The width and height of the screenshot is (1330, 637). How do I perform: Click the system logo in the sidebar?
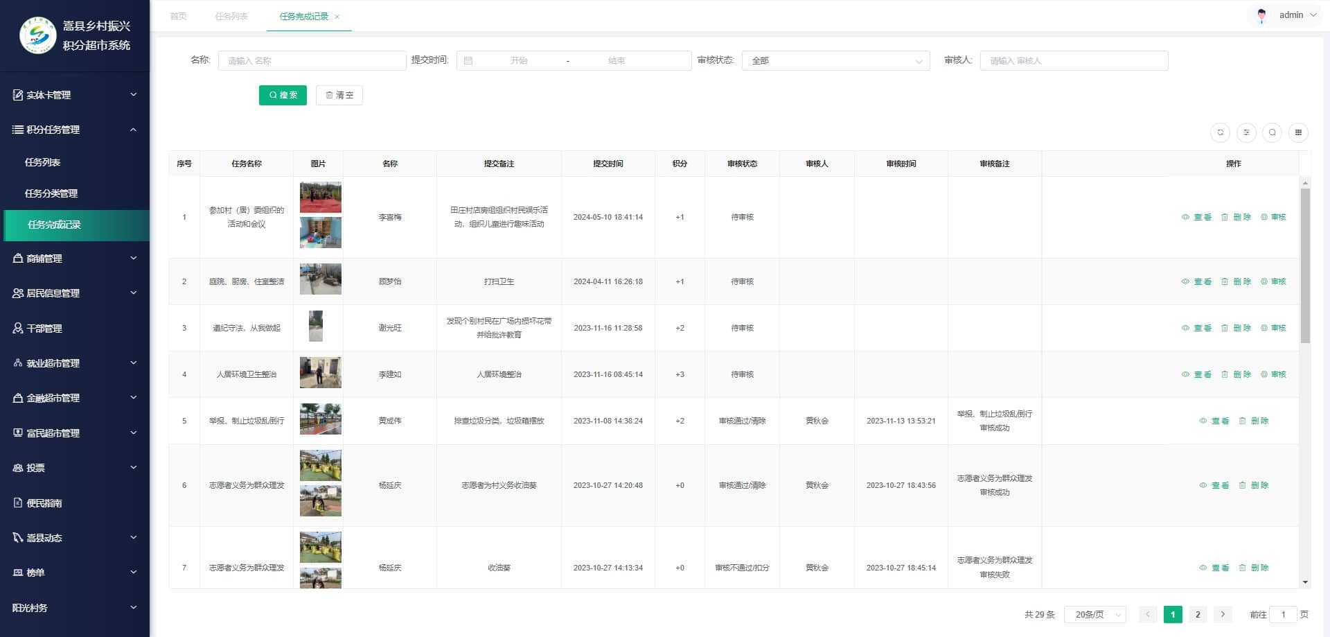pyautogui.click(x=38, y=35)
